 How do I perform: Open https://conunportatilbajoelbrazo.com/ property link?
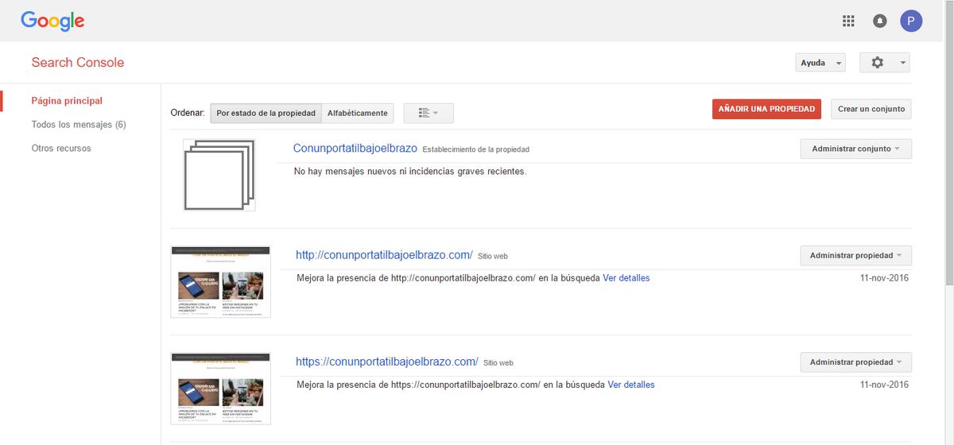click(387, 362)
